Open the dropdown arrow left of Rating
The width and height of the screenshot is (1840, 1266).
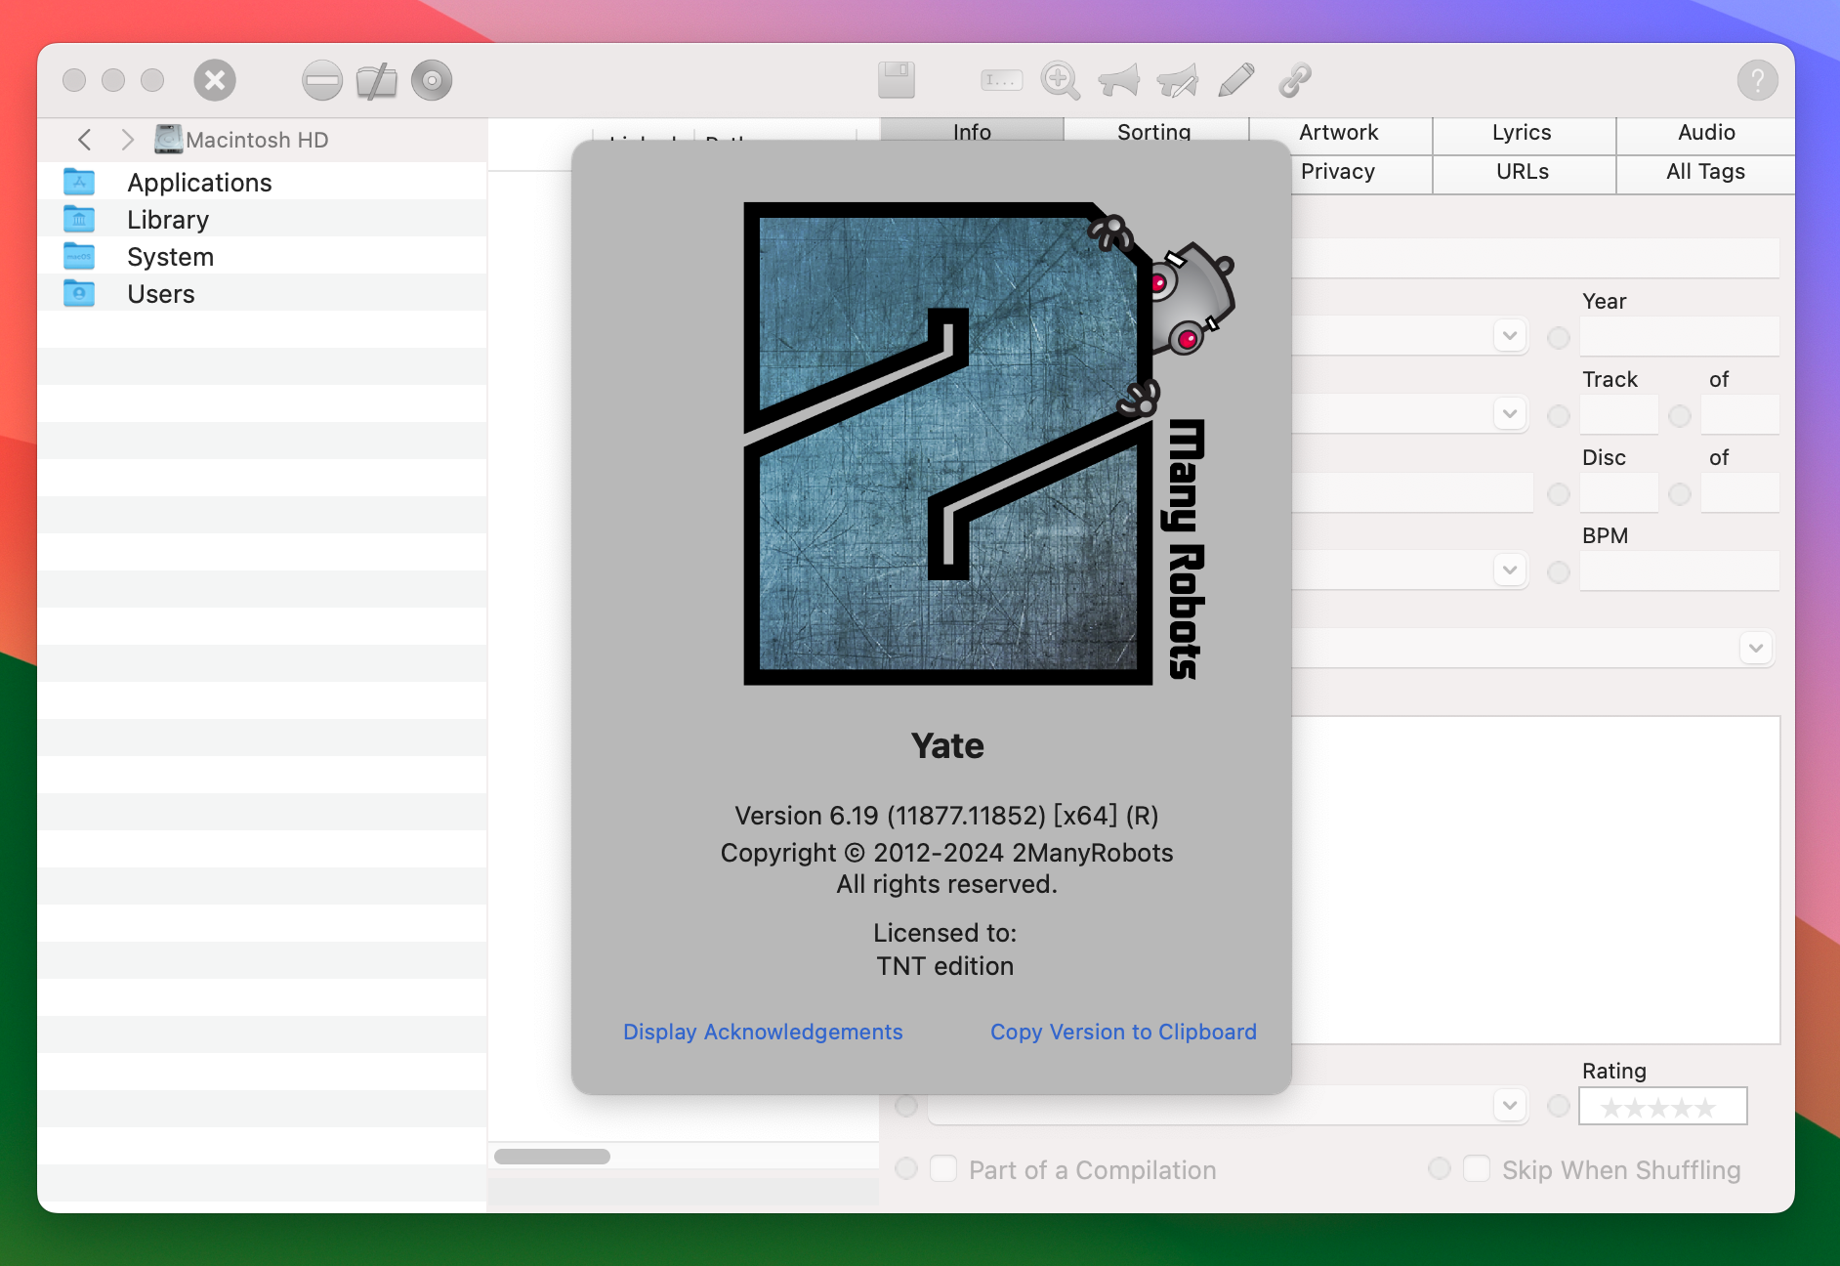click(1510, 1105)
